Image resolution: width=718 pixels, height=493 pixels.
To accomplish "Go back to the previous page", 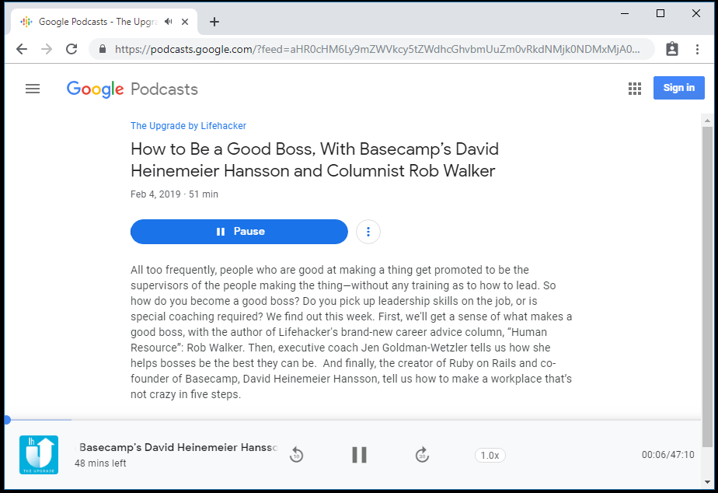I will click(x=22, y=49).
